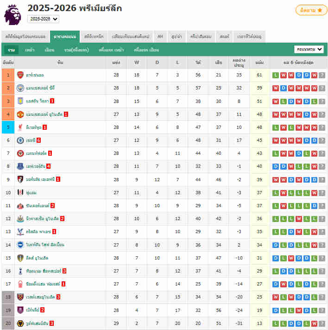
Task: Expand the points-type dropdown in green bar
Action: [x=309, y=49]
